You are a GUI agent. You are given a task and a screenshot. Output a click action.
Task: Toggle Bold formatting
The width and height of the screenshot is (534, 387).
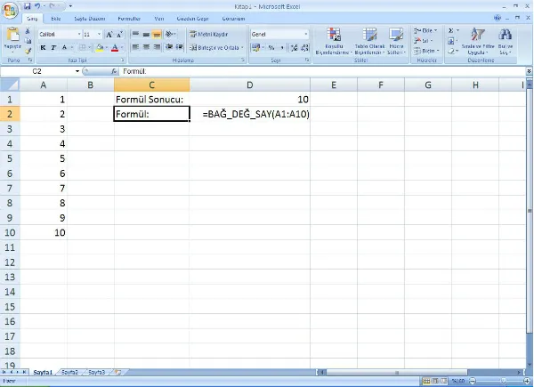tap(43, 47)
